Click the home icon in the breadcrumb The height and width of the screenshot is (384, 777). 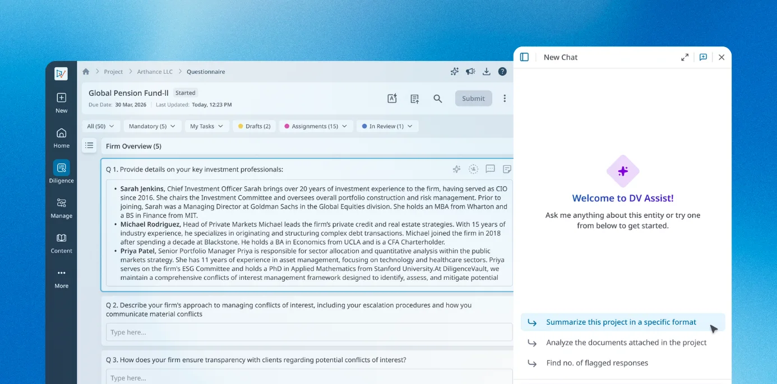tap(86, 72)
